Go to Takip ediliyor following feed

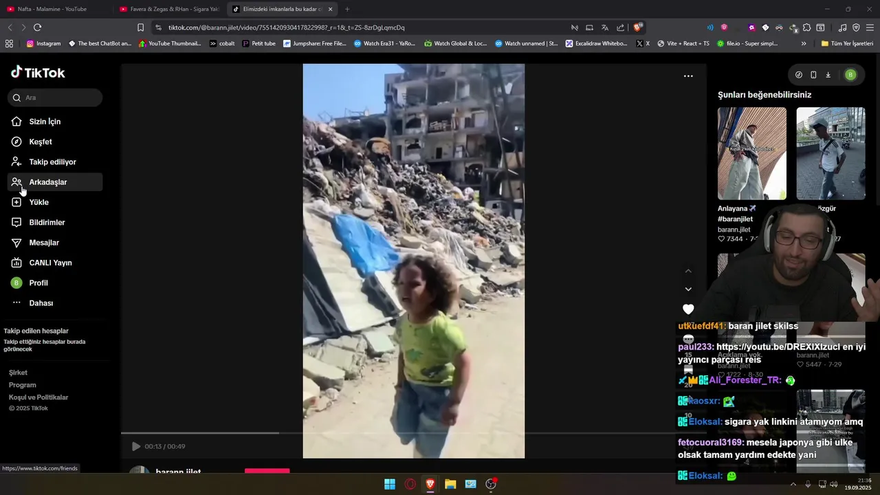tap(55, 162)
